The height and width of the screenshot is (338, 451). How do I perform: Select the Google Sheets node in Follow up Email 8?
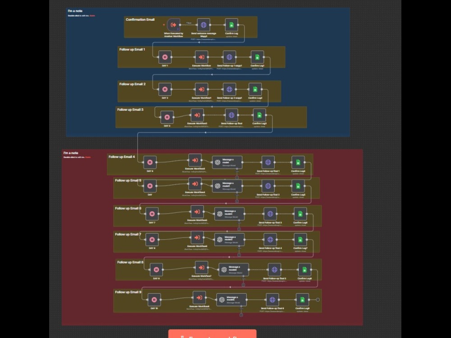pos(304,269)
